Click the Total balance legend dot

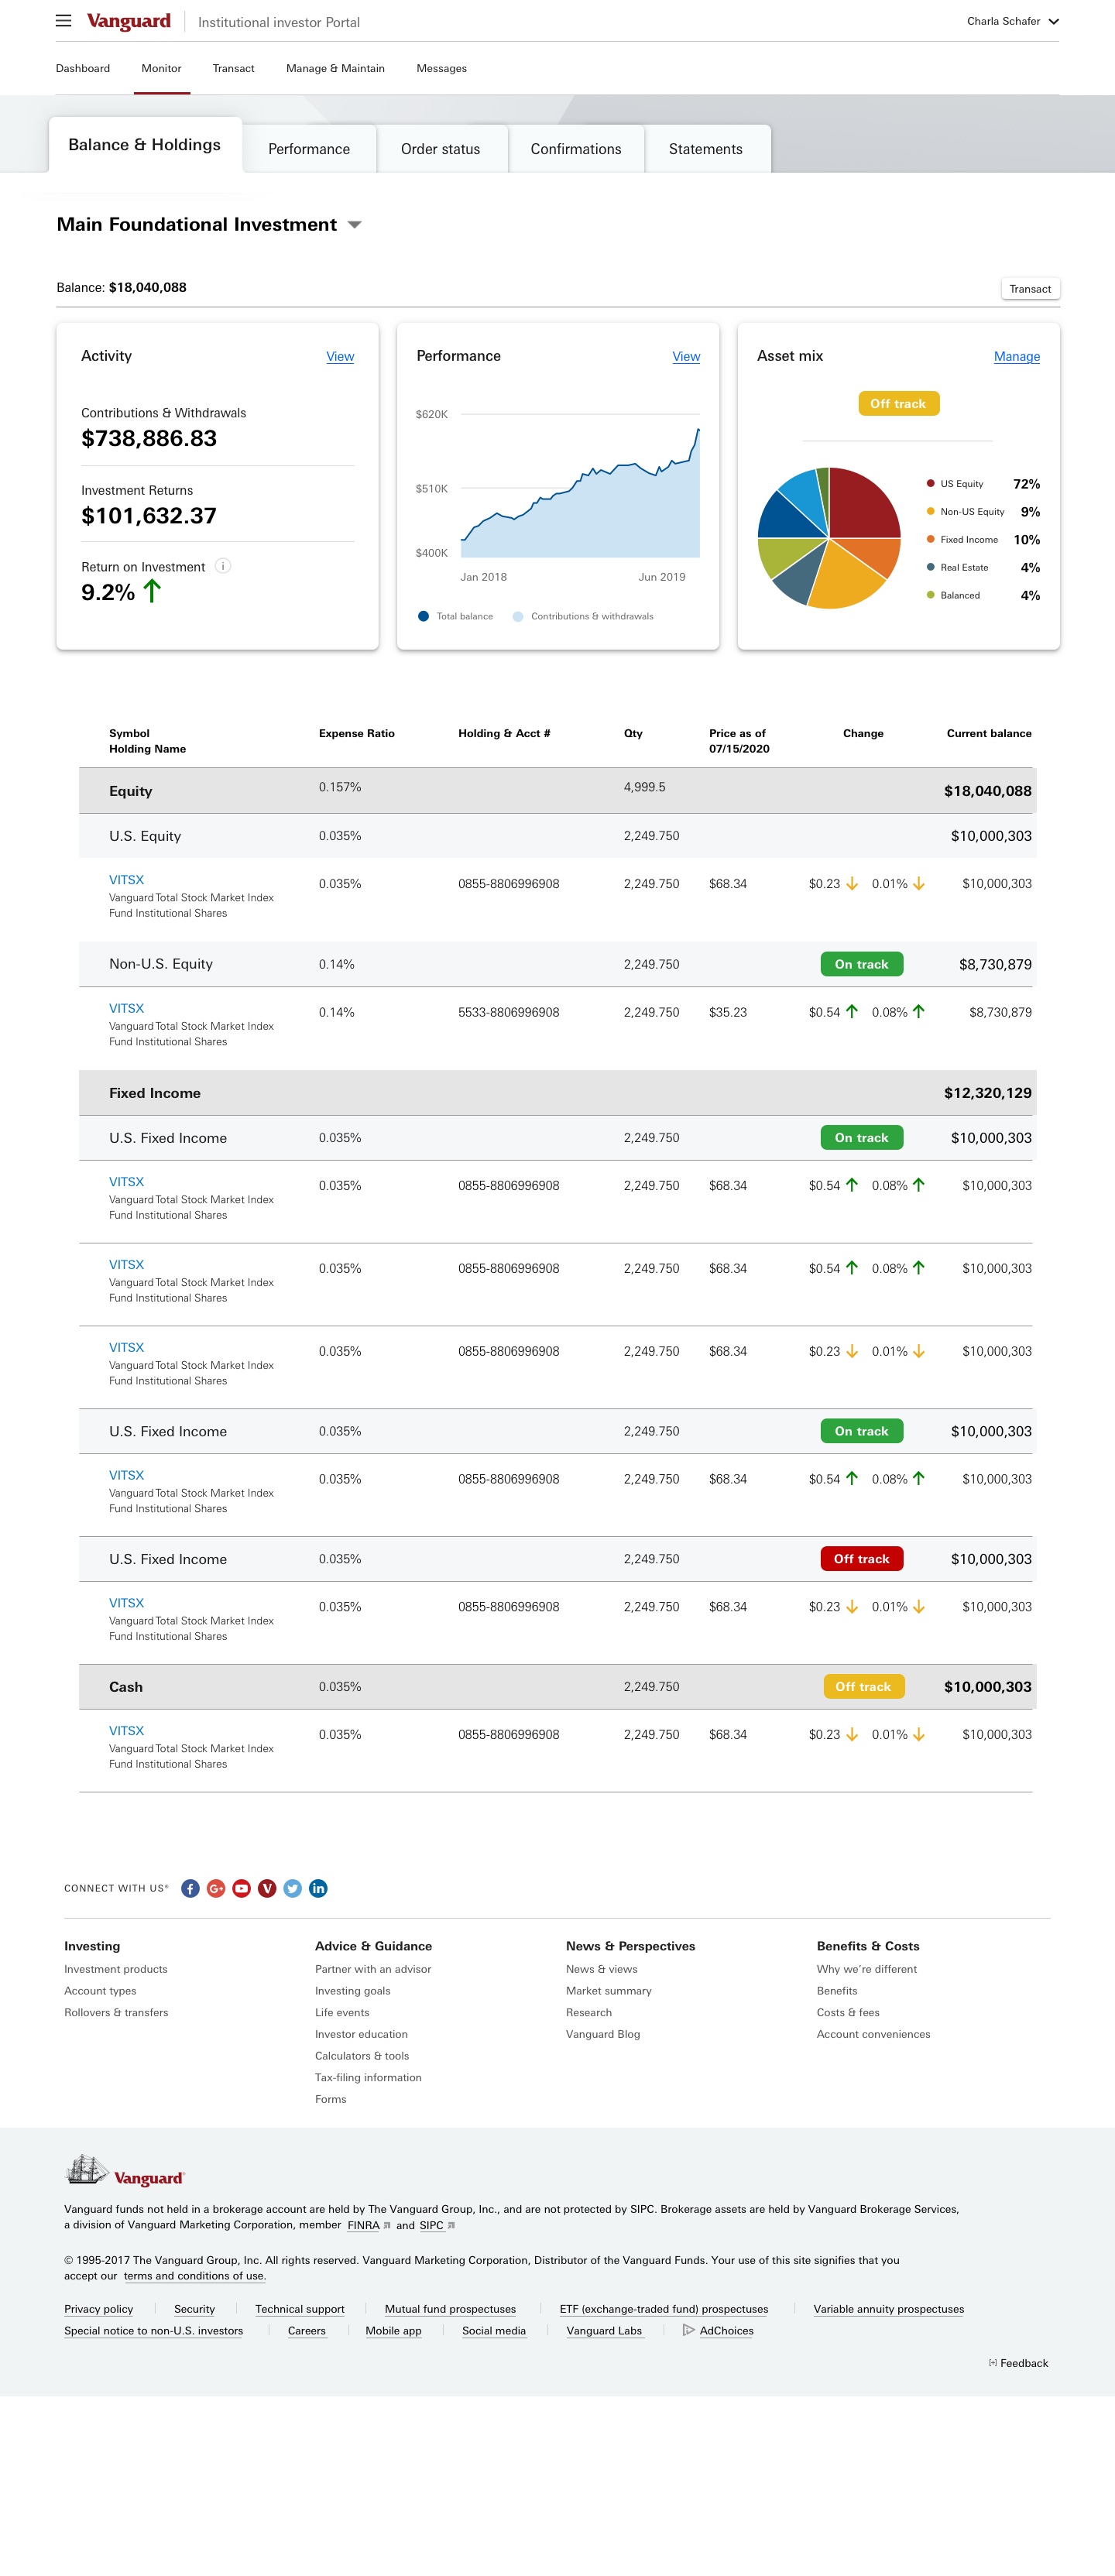point(424,616)
